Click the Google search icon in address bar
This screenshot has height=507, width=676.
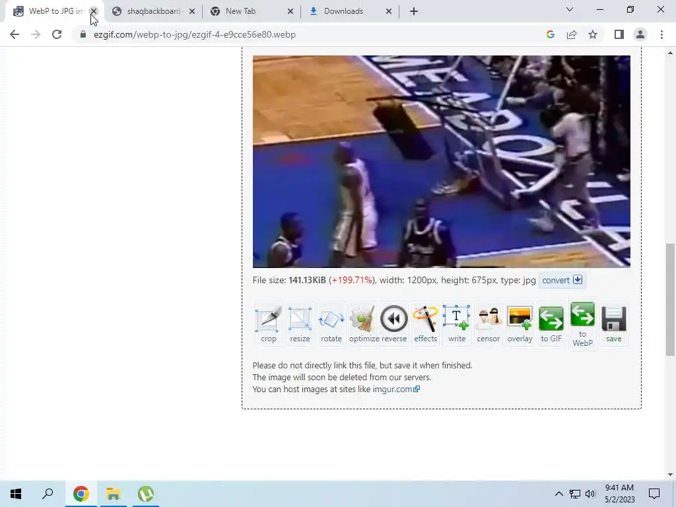point(550,34)
